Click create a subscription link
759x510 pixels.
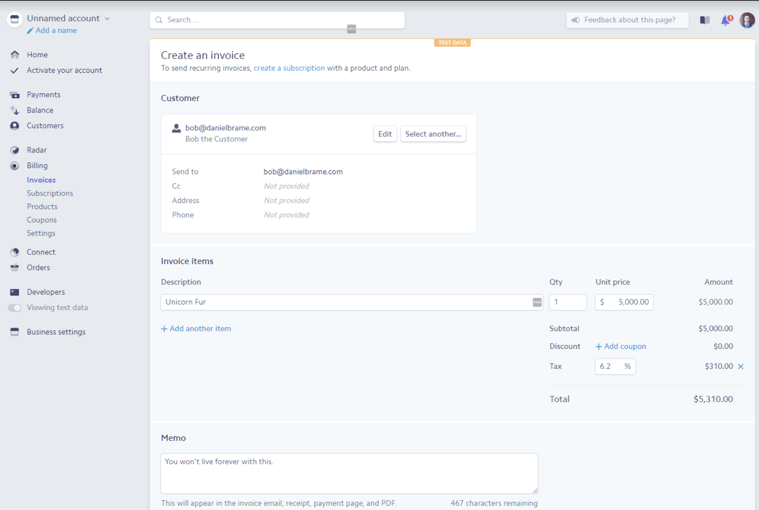click(x=289, y=68)
